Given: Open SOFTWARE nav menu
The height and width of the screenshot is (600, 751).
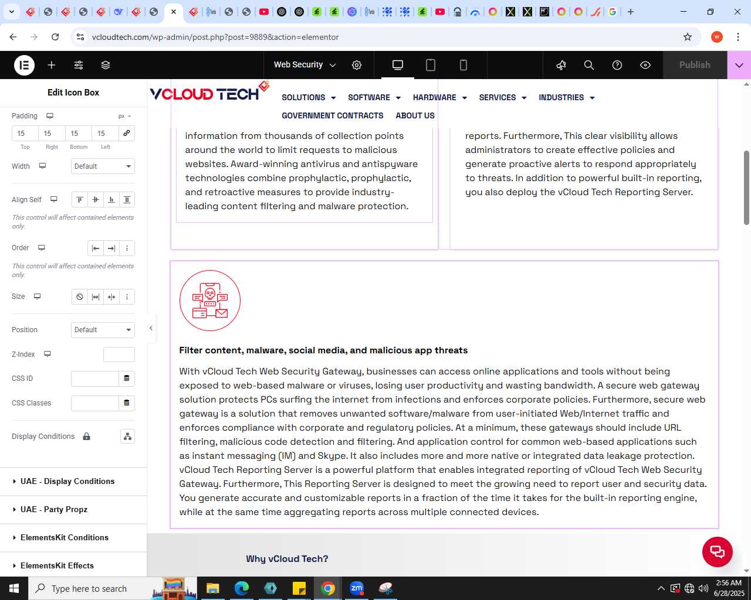Looking at the screenshot, I should click(374, 98).
